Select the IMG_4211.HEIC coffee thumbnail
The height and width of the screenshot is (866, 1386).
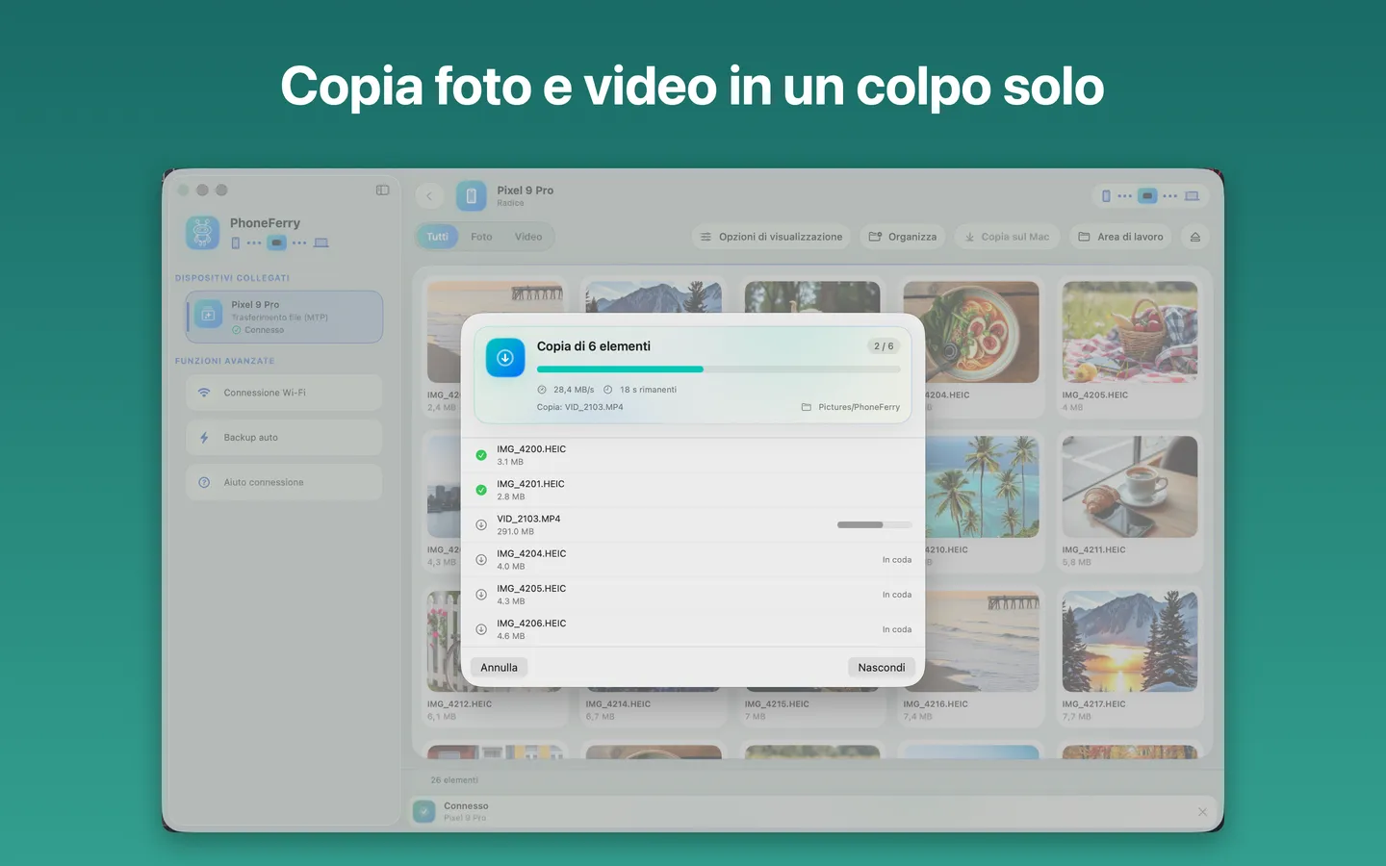[x=1130, y=487]
